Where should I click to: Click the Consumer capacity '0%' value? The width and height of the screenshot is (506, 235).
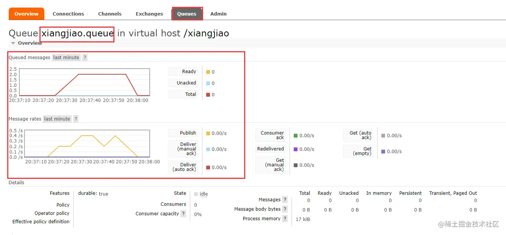point(198,215)
